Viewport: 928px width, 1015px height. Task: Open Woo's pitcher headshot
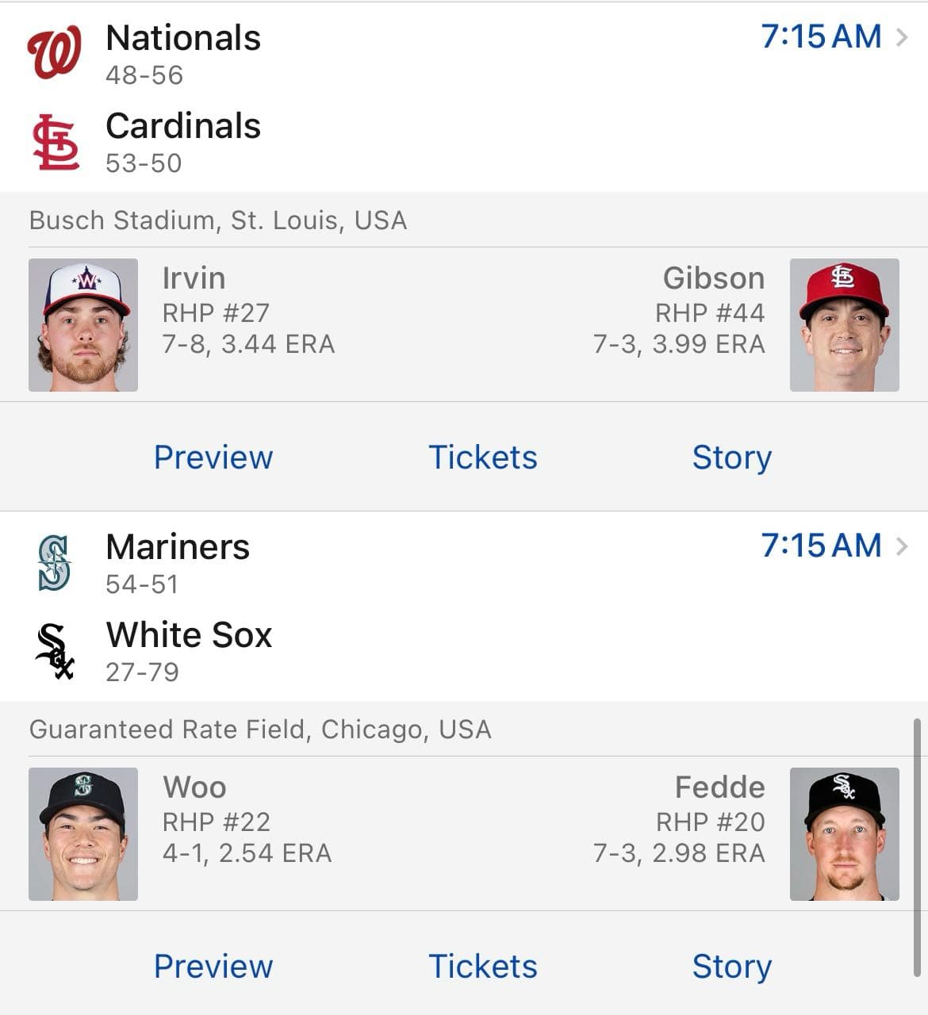point(83,834)
